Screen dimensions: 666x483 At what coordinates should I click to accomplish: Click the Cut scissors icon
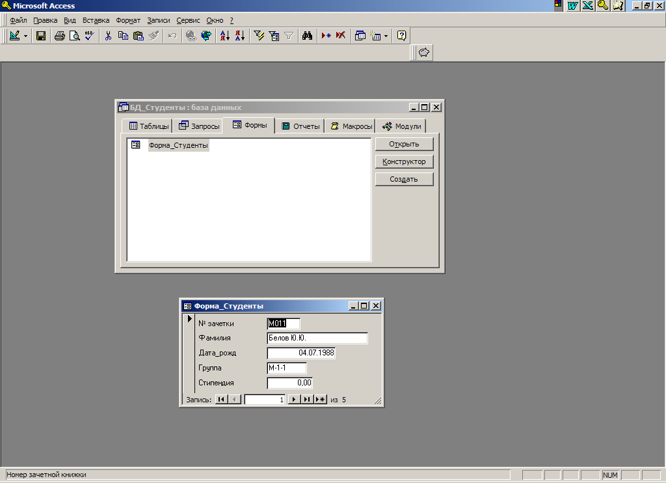(109, 36)
